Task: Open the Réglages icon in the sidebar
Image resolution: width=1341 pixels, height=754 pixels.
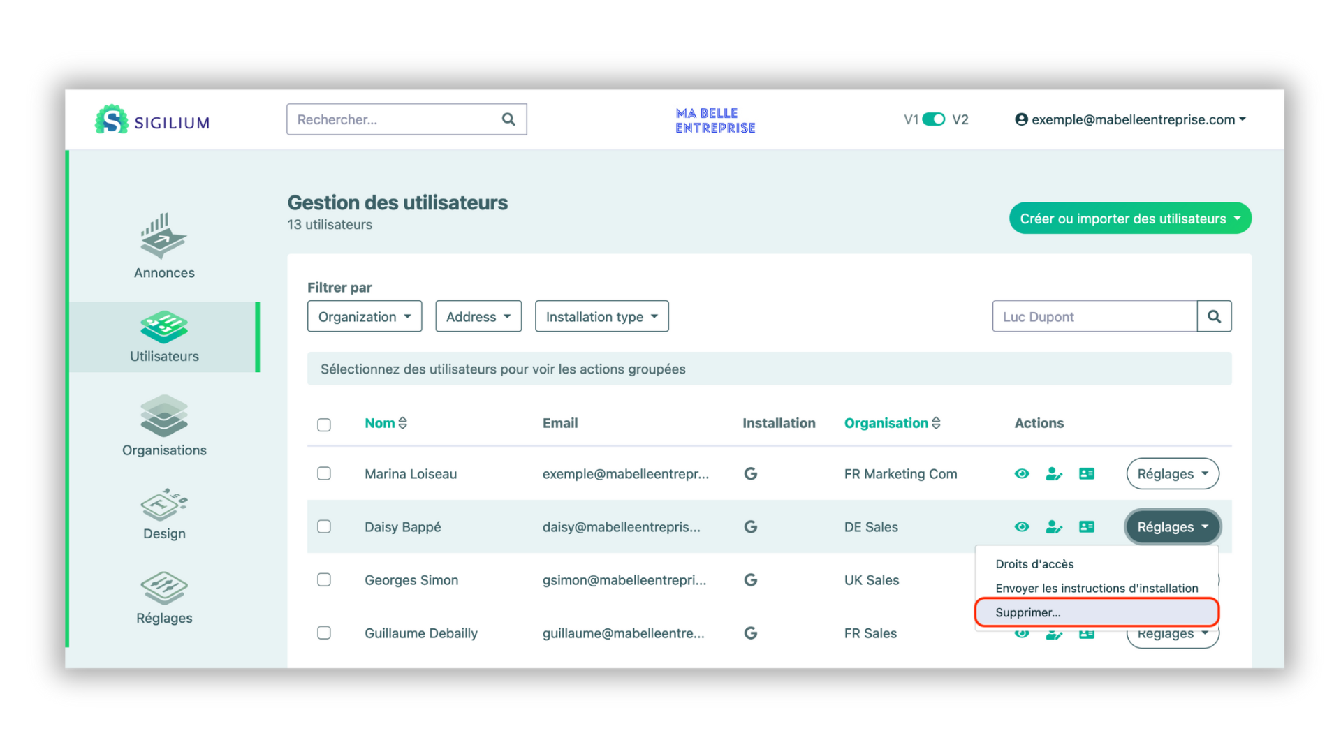Action: point(163,588)
